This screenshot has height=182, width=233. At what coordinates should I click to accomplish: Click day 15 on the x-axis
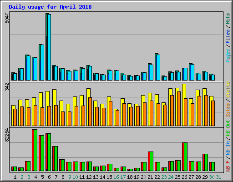coord(109,177)
